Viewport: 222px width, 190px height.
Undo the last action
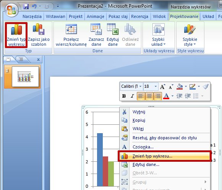[x=34, y=6]
